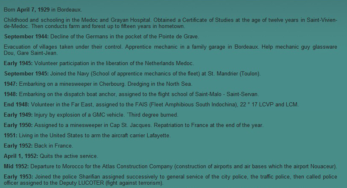
Task: Click the Early 1952 Back in France label
Action: click(18, 146)
